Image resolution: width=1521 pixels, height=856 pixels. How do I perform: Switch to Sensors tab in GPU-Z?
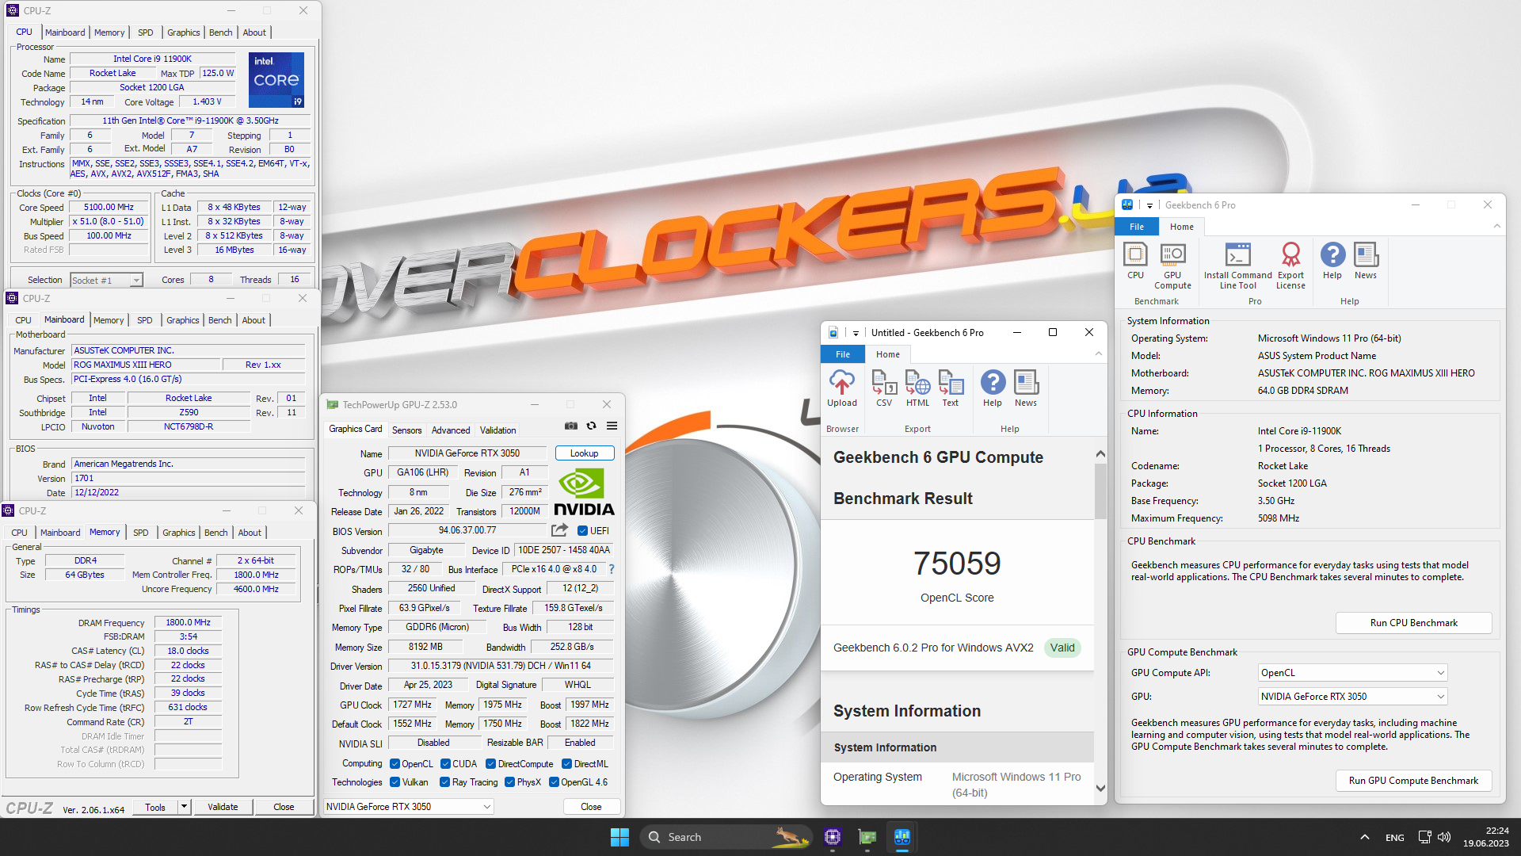click(406, 430)
